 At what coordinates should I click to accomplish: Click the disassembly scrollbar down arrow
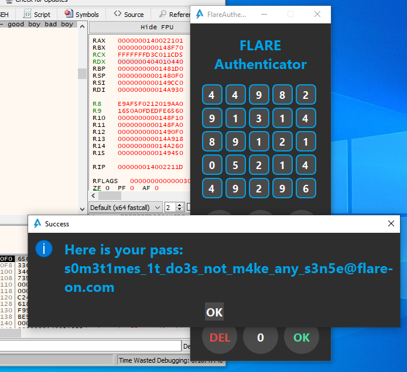(x=83, y=209)
